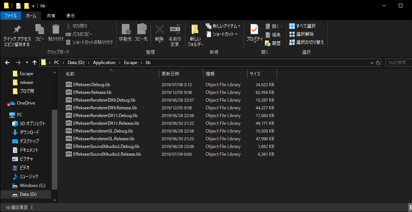Open Downloads (ダウンロード) in sidebar

[x=26, y=132]
